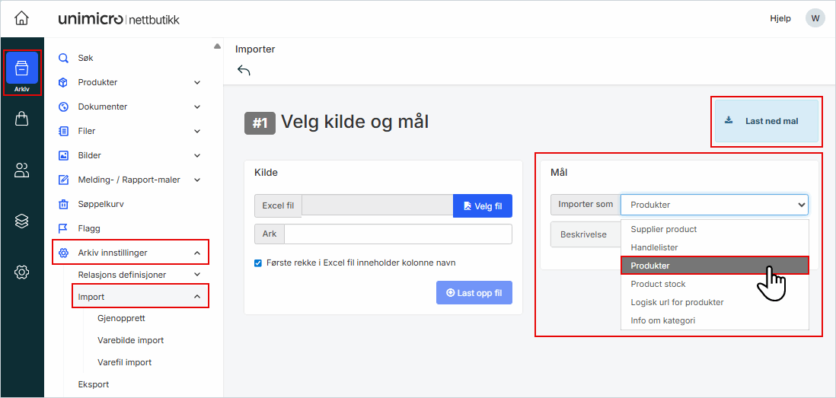
Task: Open the Arkiv section in left rail
Action: point(21,73)
